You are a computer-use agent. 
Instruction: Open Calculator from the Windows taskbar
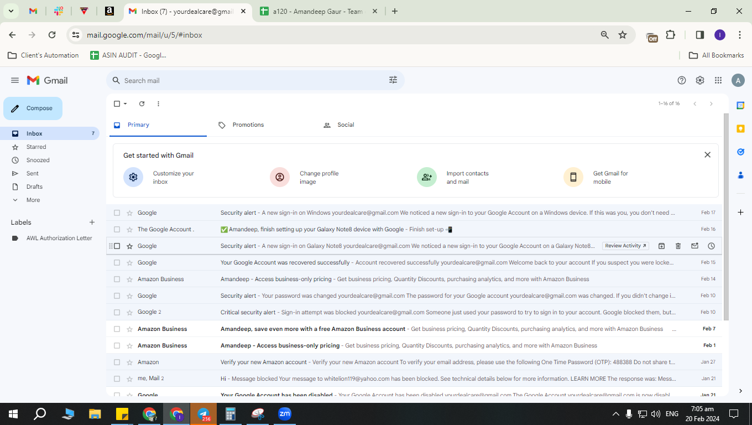point(231,414)
